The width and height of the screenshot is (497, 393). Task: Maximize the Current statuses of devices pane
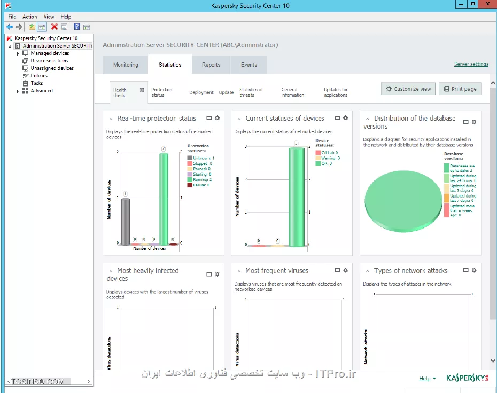click(x=337, y=118)
